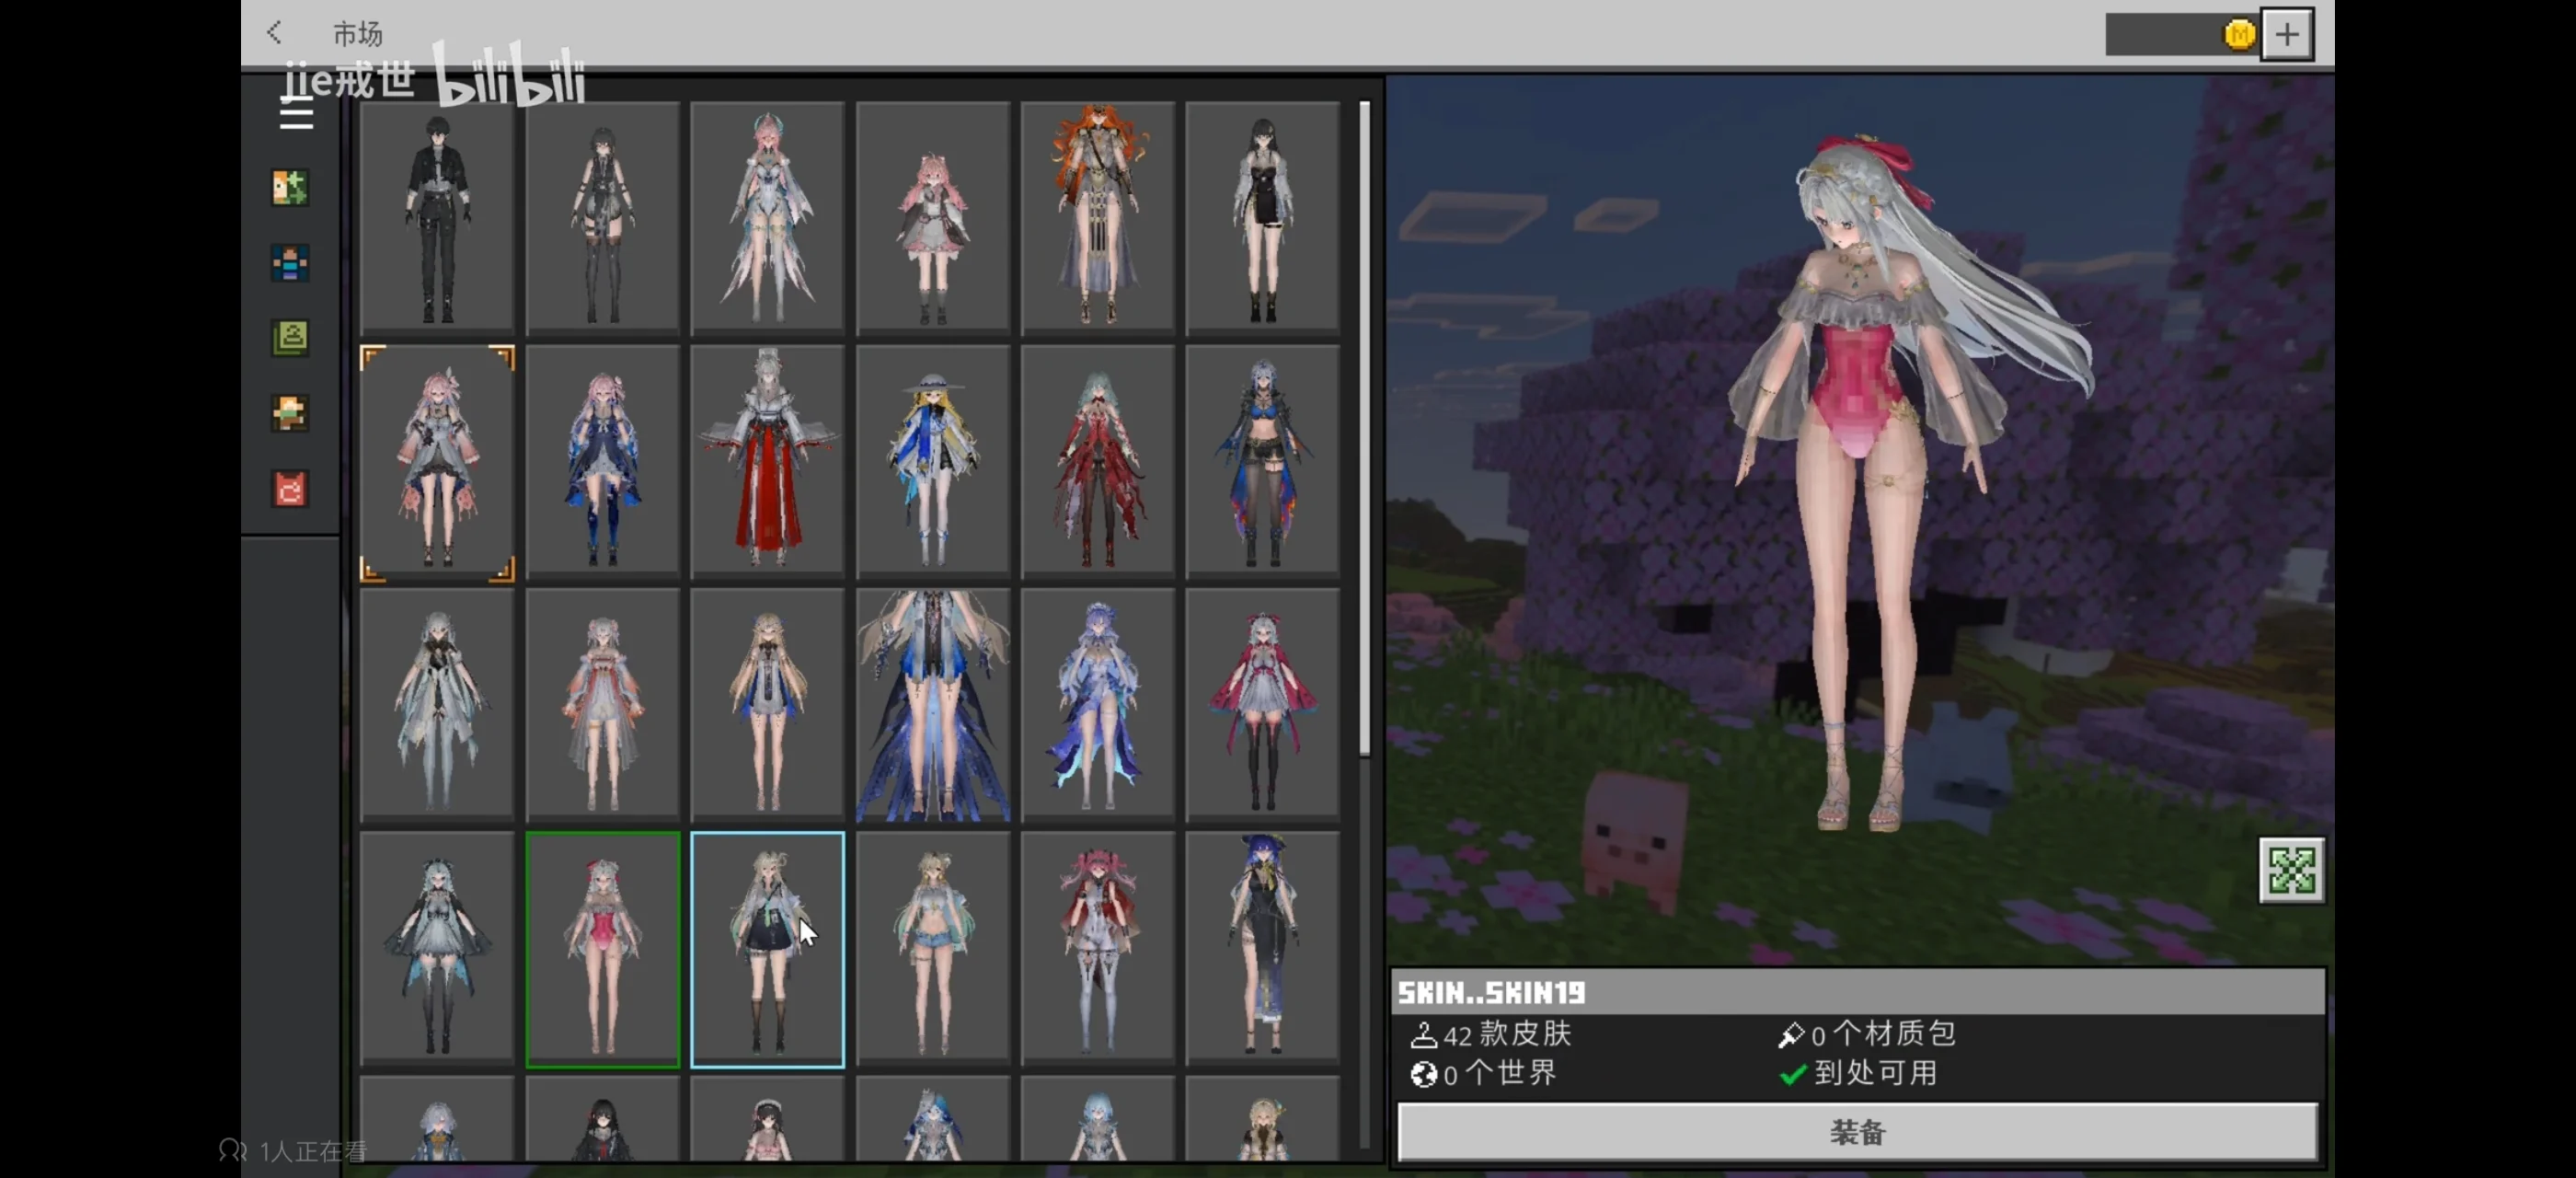Select the blonde witch-hat blue outfit skin
This screenshot has width=2576, height=1178.
[x=932, y=462]
